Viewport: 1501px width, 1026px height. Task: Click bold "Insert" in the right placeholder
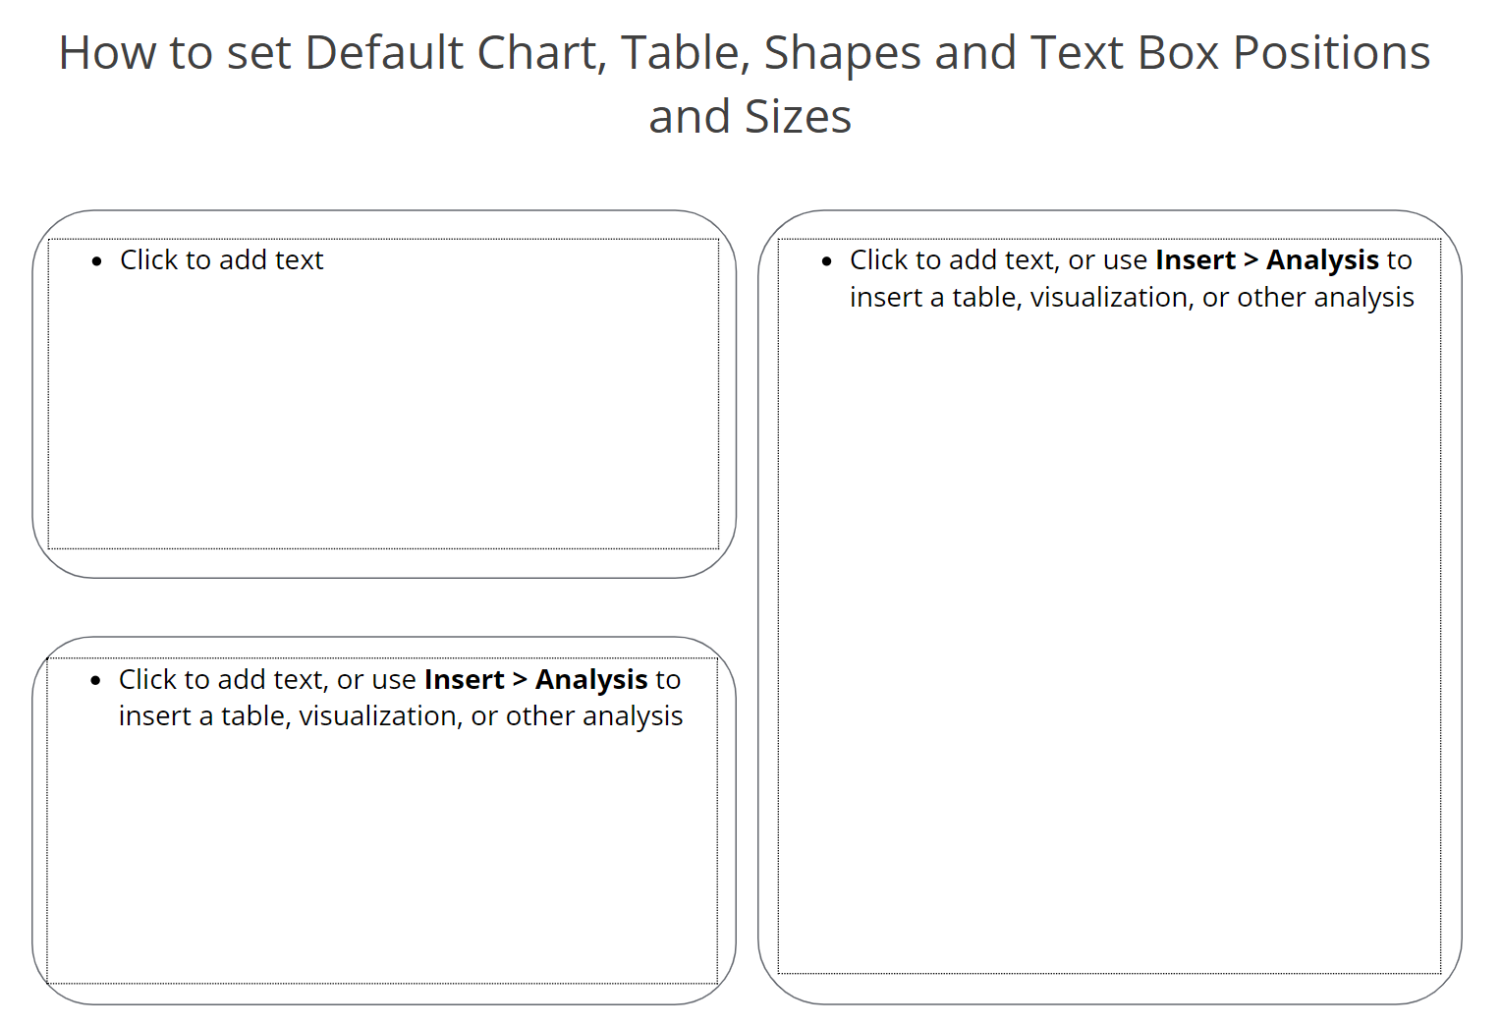(1195, 260)
